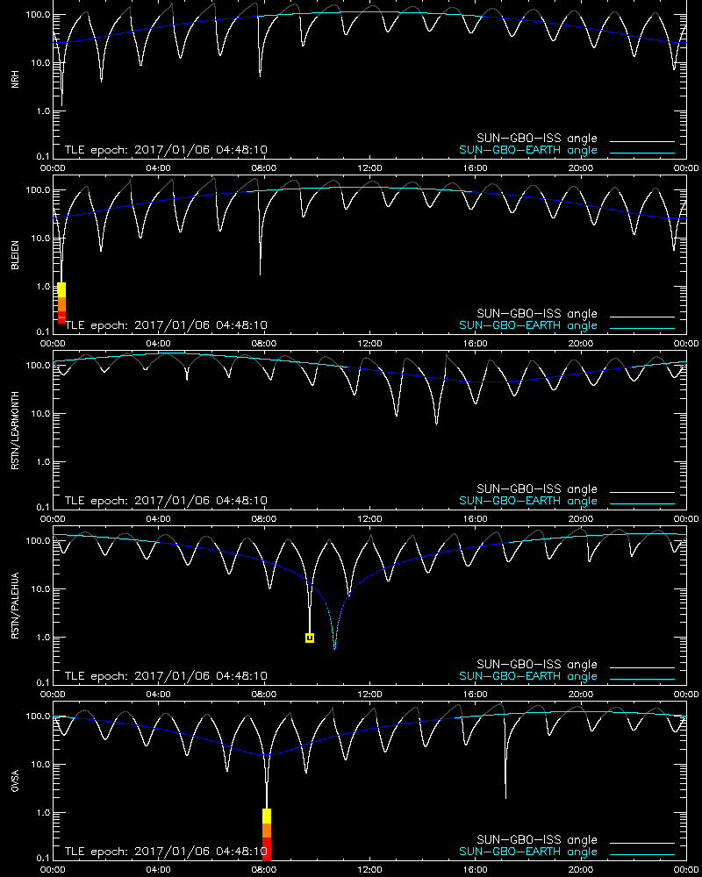Click the red segment of OVSA transit bar
This screenshot has width=702, height=877.
pyautogui.click(x=267, y=848)
